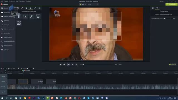Screen dimensions: 178x100
Task: Click the timeline zoom slider knob
Action: (28, 69)
